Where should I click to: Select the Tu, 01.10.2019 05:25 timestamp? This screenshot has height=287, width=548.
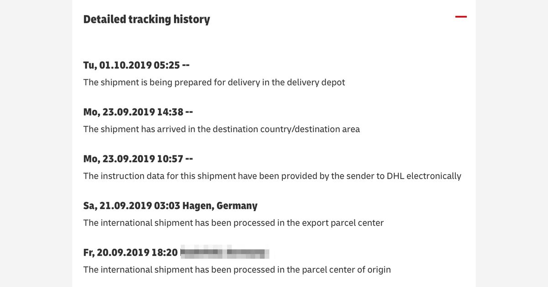[x=132, y=65]
